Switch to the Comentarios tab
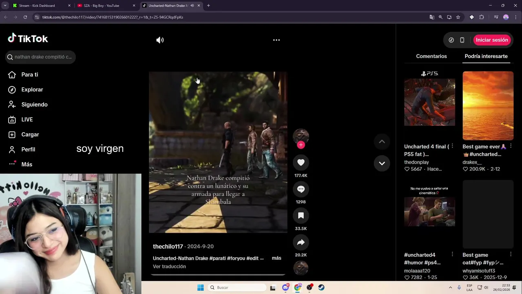Image resolution: width=522 pixels, height=294 pixels. coord(431,56)
